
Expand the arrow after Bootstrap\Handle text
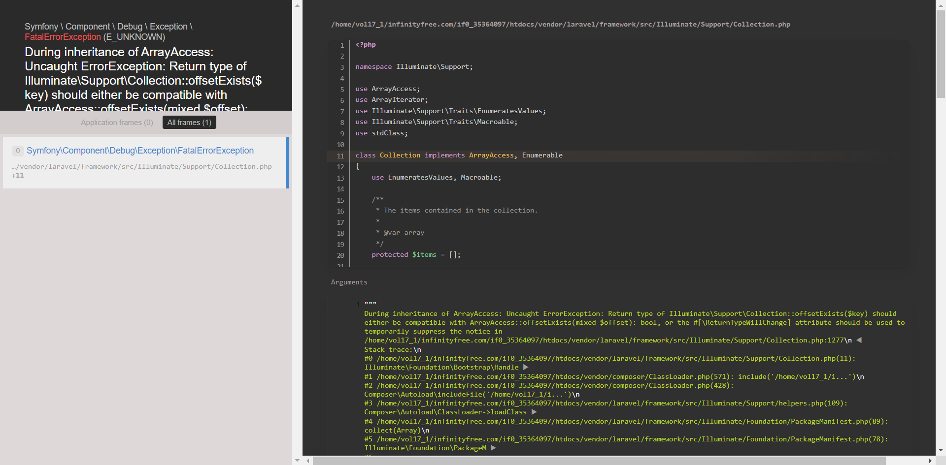pos(526,367)
